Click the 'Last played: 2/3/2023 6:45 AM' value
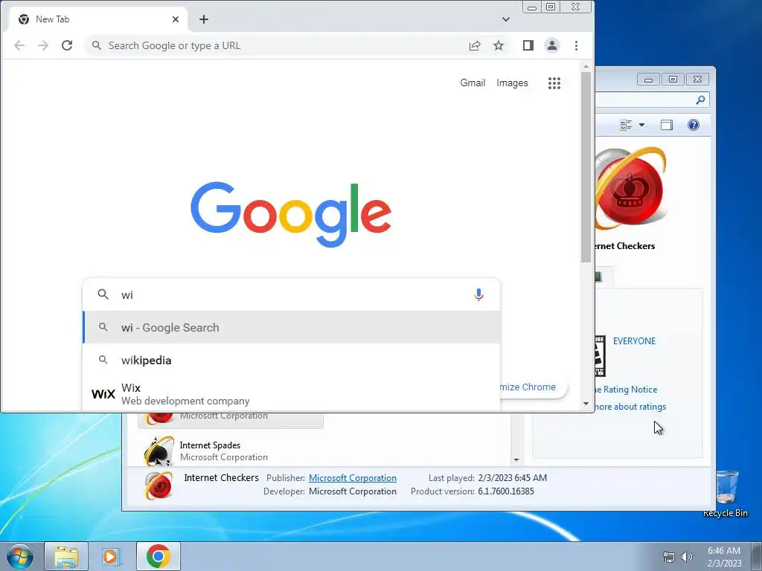Image resolution: width=762 pixels, height=571 pixels. coord(512,478)
